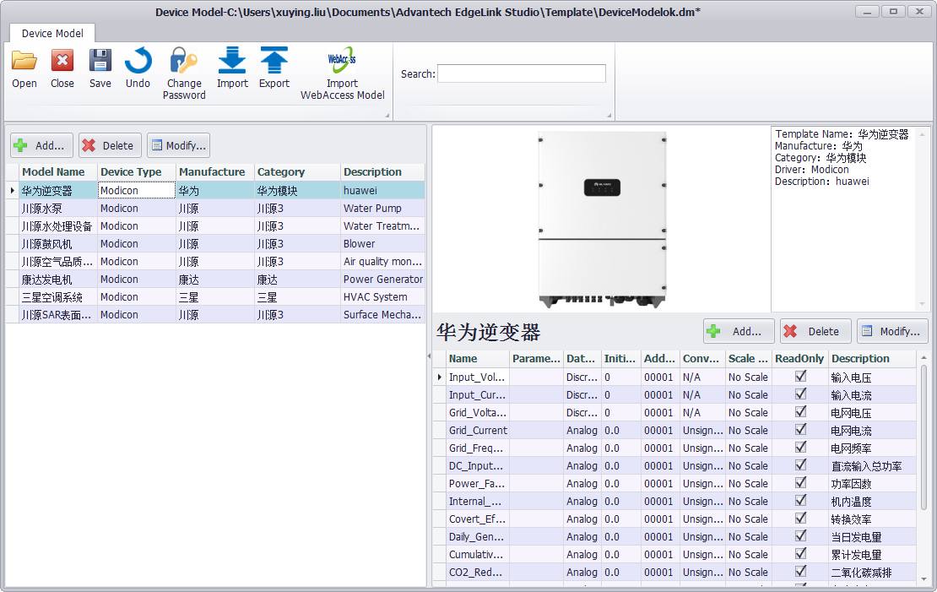Open Change Password dialog
Viewport: 937px width, 592px height.
(184, 62)
